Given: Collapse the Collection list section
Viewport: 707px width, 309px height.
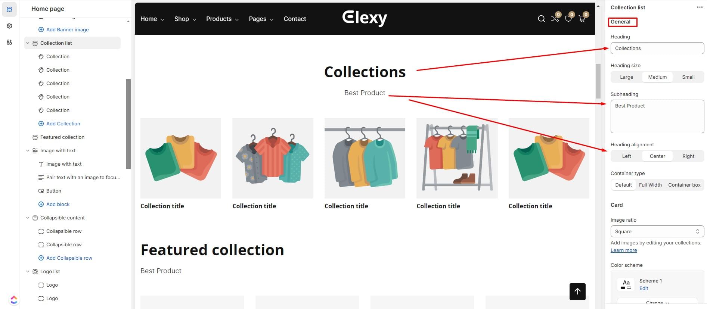Looking at the screenshot, I should tap(27, 43).
